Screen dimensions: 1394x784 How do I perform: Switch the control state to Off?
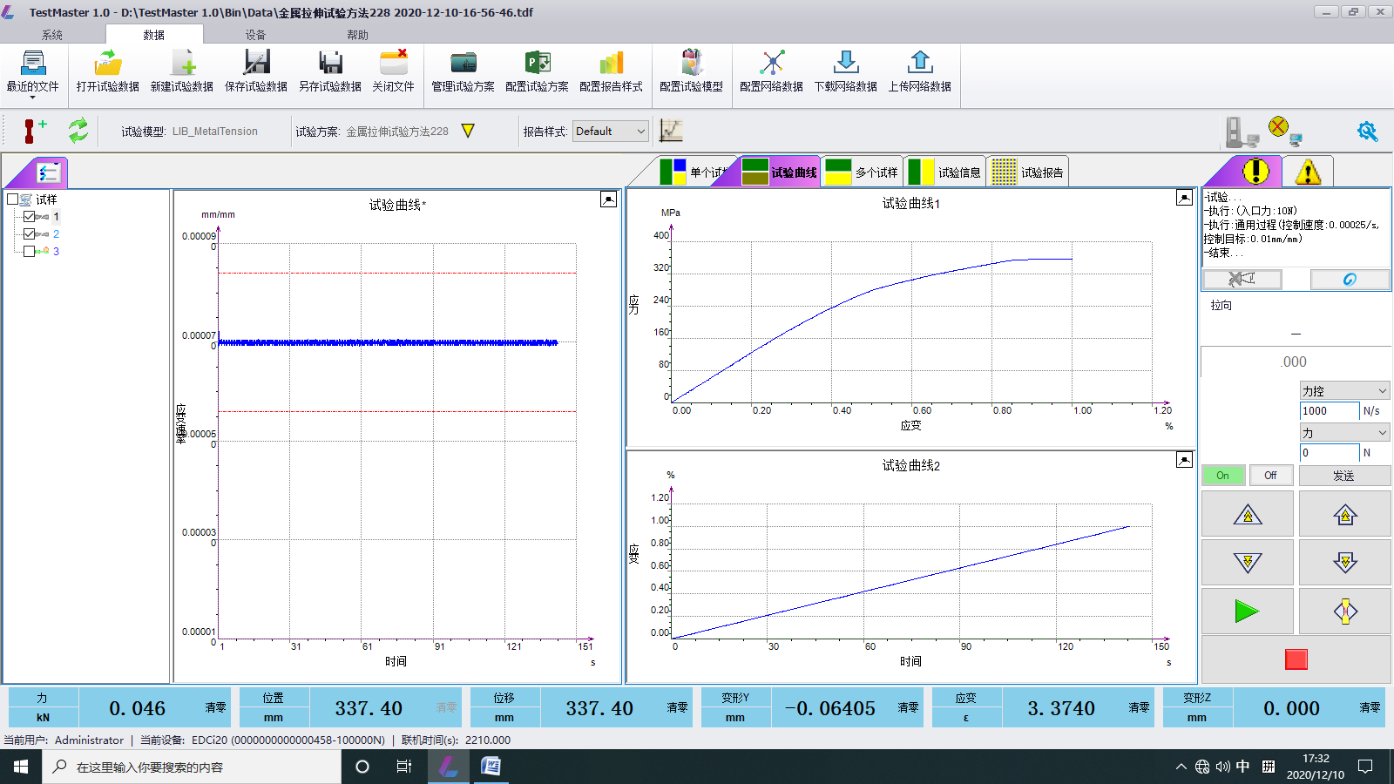tap(1271, 475)
